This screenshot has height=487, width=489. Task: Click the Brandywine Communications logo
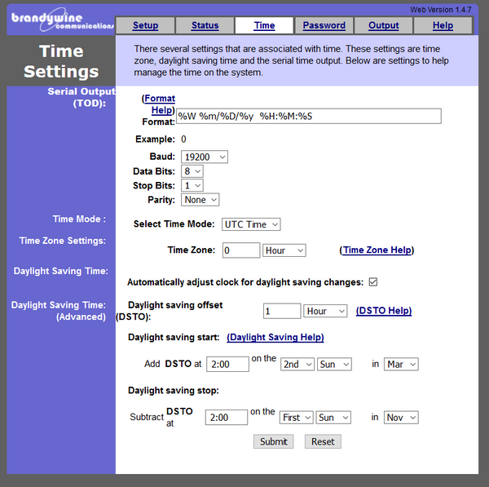[x=62, y=20]
